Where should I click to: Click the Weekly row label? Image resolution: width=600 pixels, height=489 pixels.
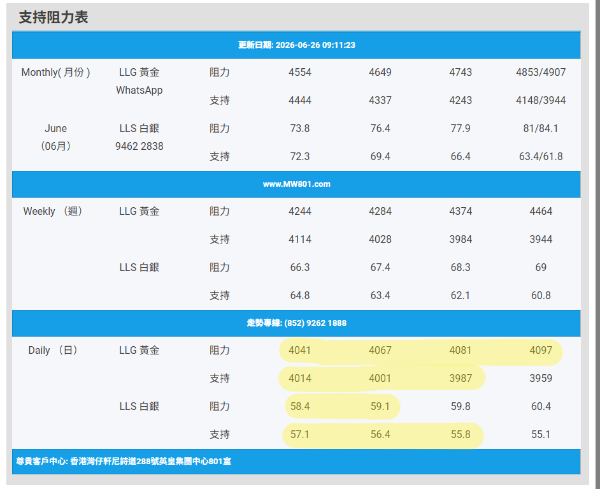click(53, 212)
